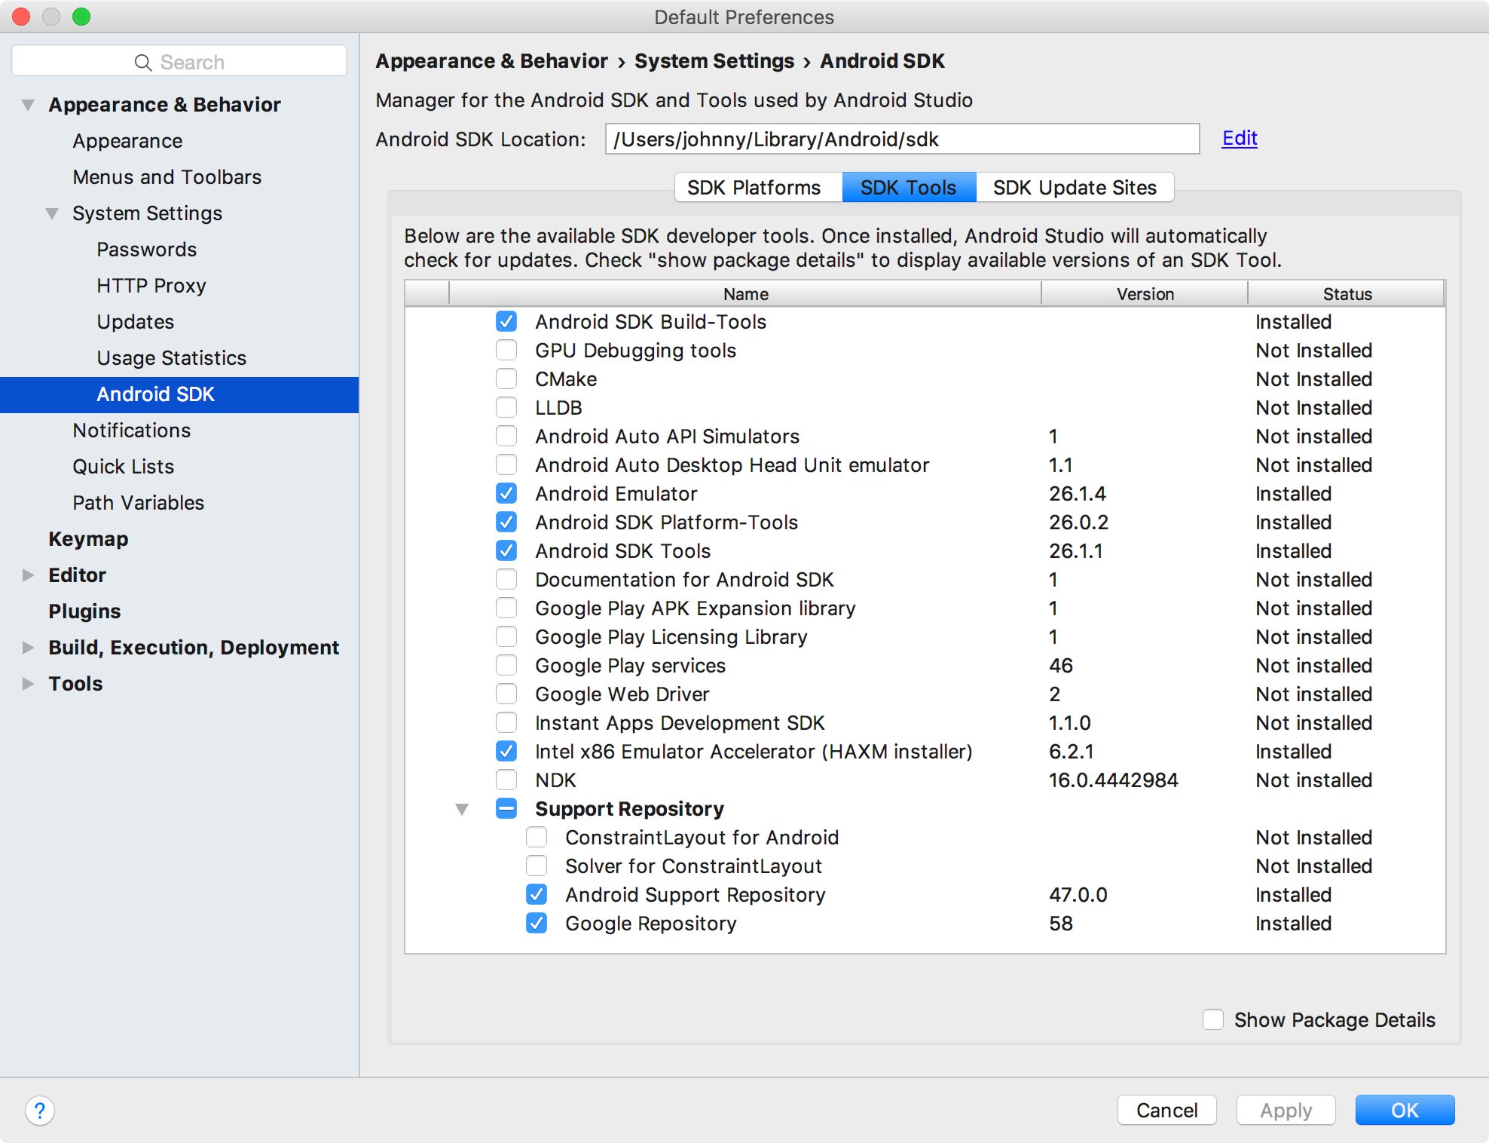Uncheck Android SDK Platform-Tools checkbox
This screenshot has width=1489, height=1143.
(506, 522)
